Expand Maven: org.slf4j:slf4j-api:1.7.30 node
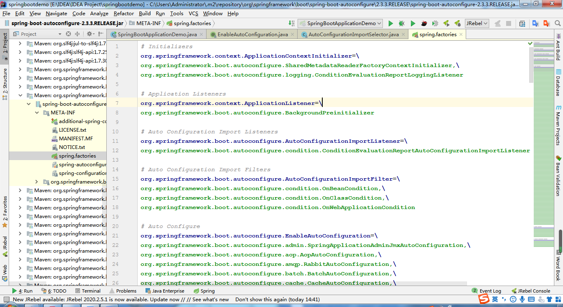The image size is (563, 307). click(x=20, y=60)
